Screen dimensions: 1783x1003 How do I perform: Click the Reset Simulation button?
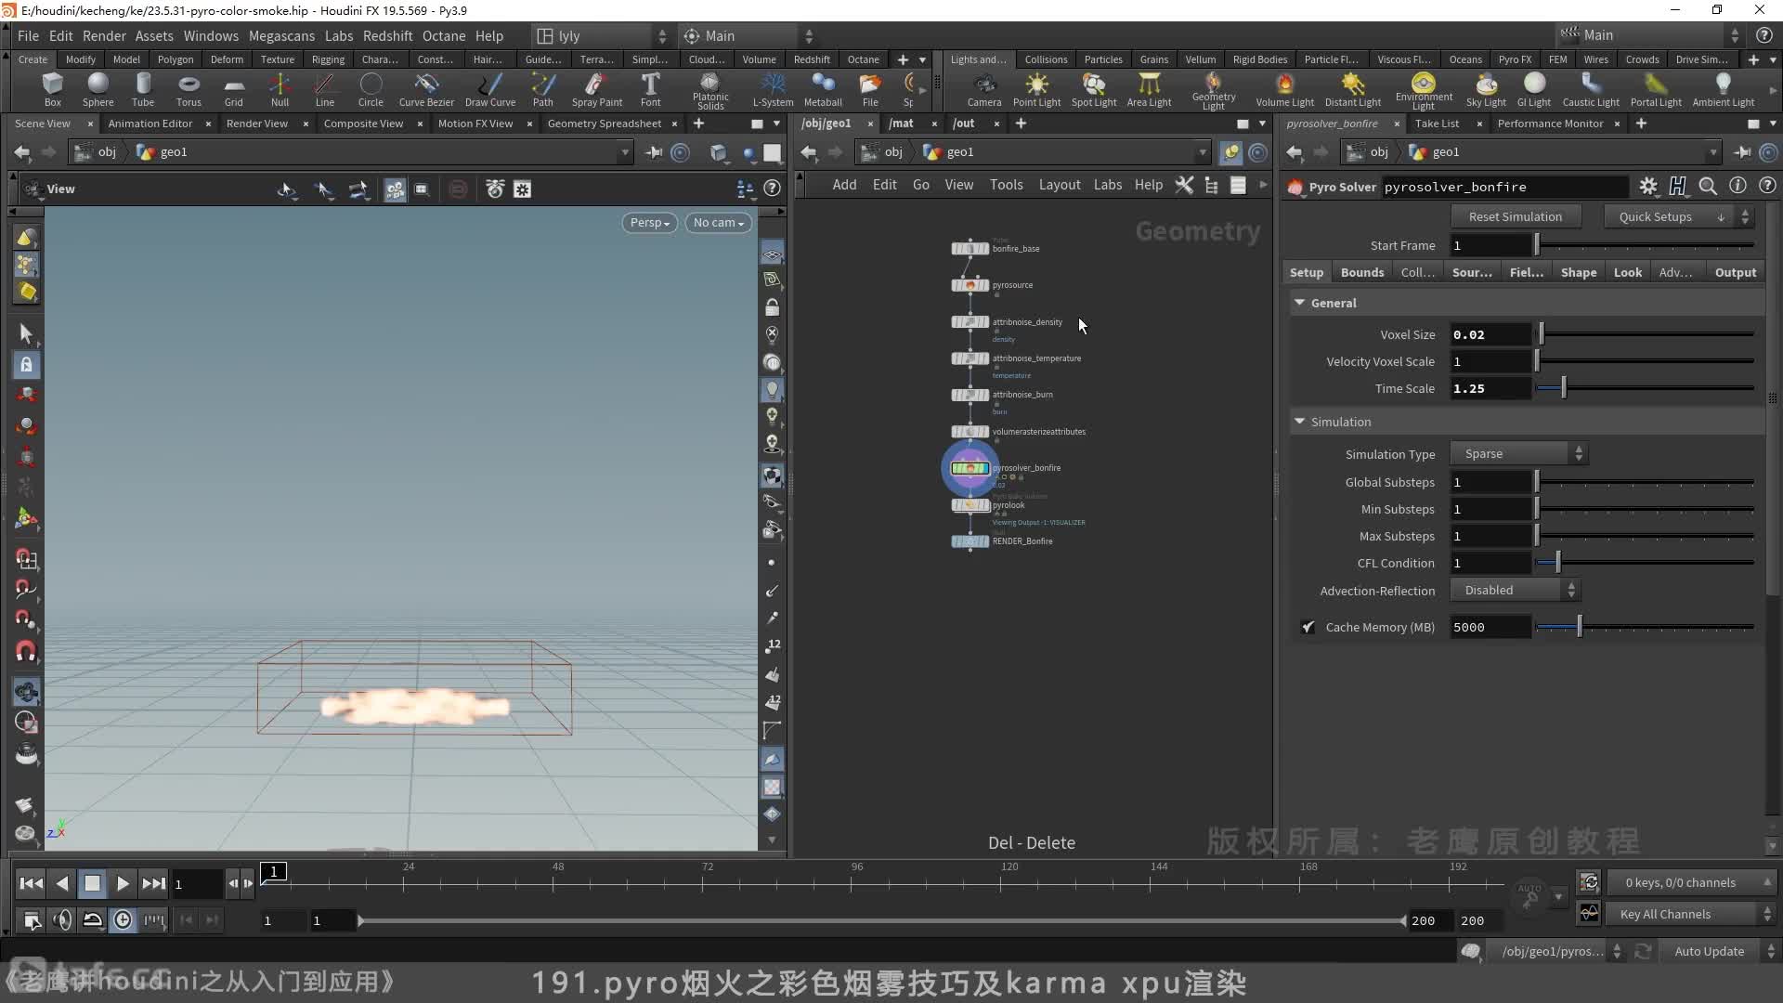[1516, 216]
